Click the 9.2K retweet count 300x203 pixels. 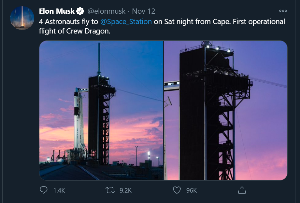point(125,190)
